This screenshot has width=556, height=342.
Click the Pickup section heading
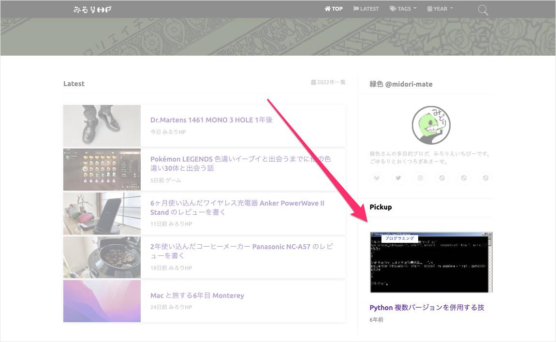click(x=380, y=207)
